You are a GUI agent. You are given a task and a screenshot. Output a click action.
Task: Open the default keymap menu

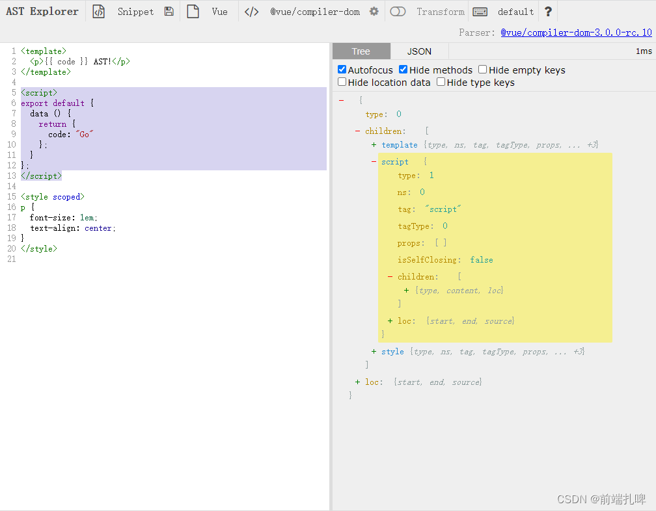[516, 12]
